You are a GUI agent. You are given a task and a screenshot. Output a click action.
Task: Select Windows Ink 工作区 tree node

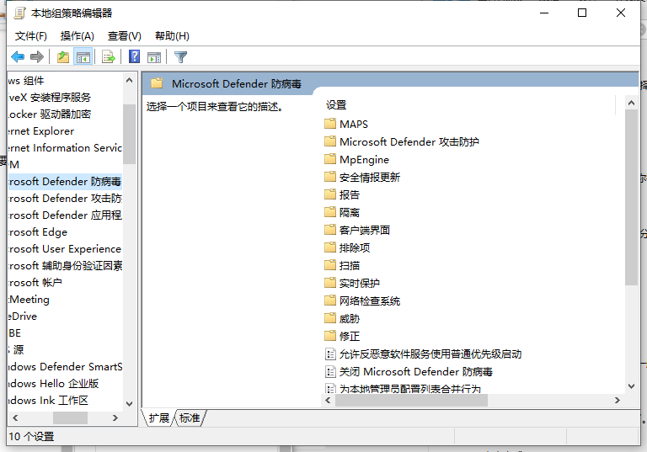[48, 401]
